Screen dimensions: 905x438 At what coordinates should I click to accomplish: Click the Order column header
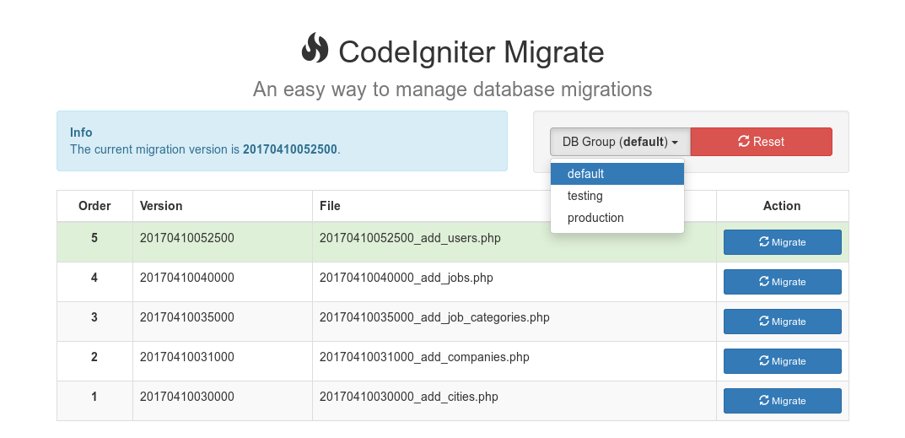pyautogui.click(x=94, y=206)
